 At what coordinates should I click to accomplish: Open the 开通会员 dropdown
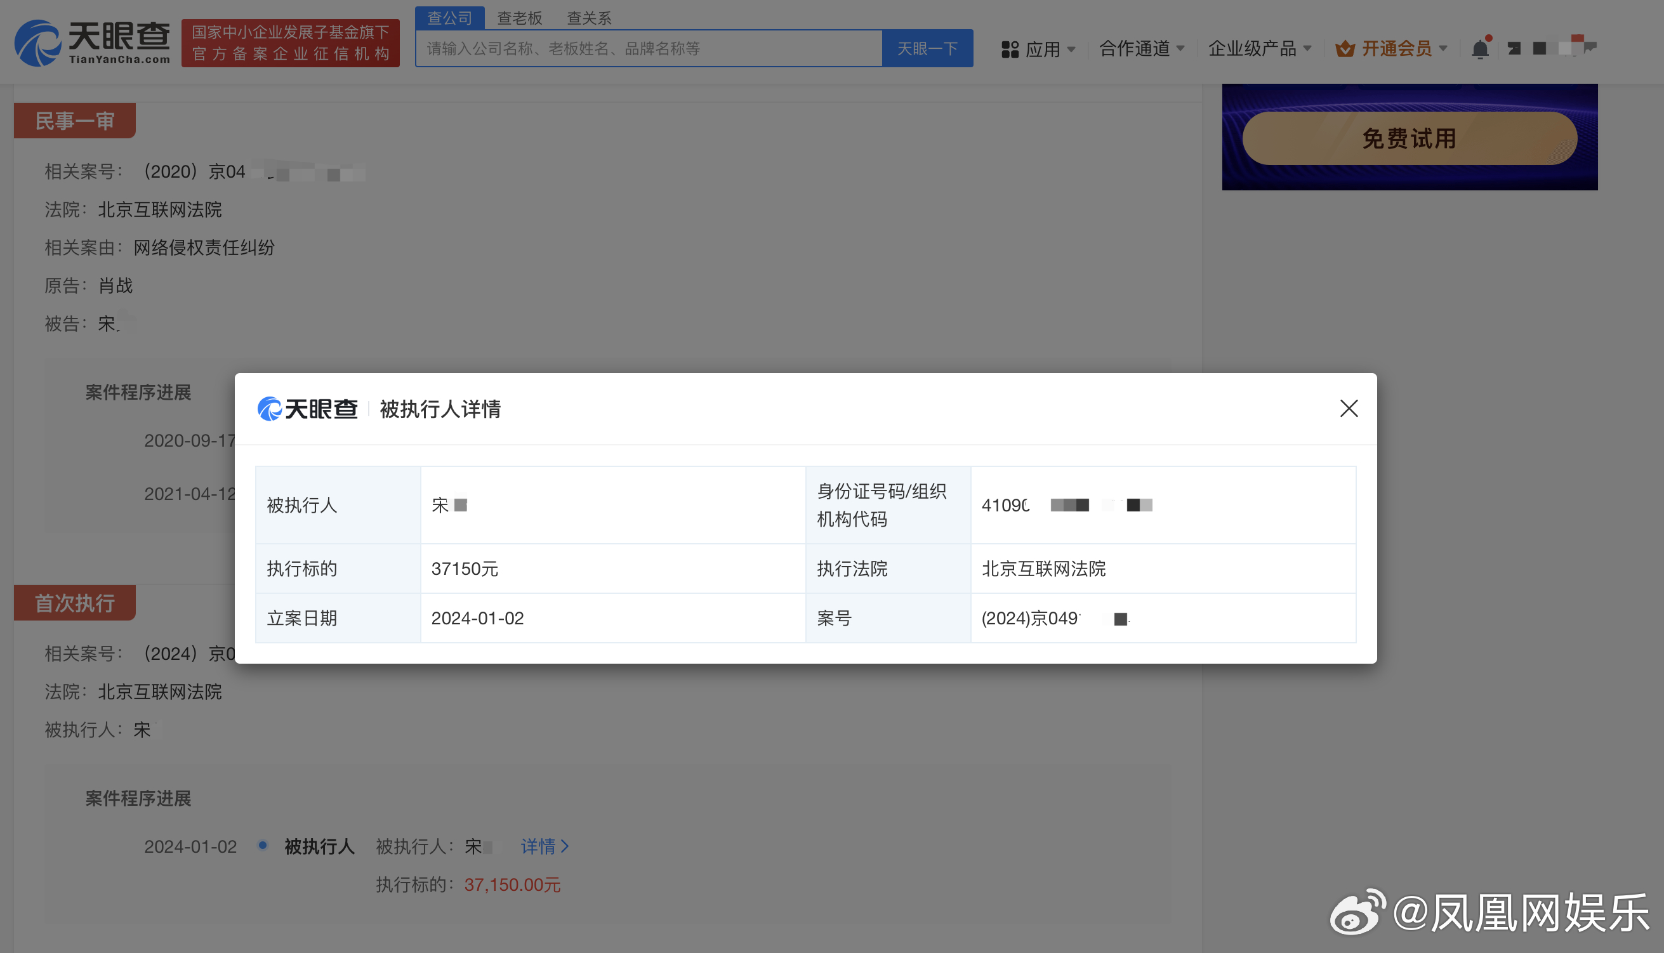[x=1391, y=48]
